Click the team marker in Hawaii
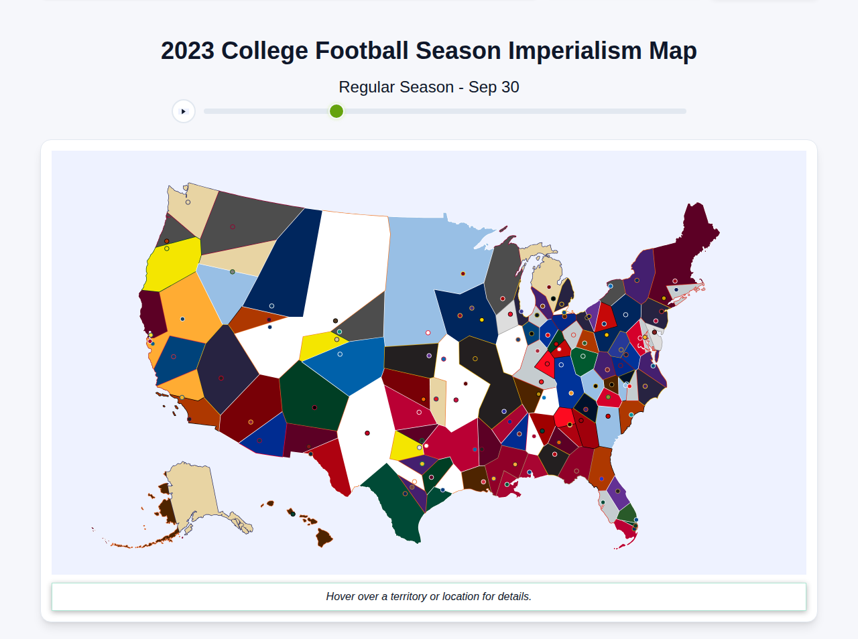 292,514
